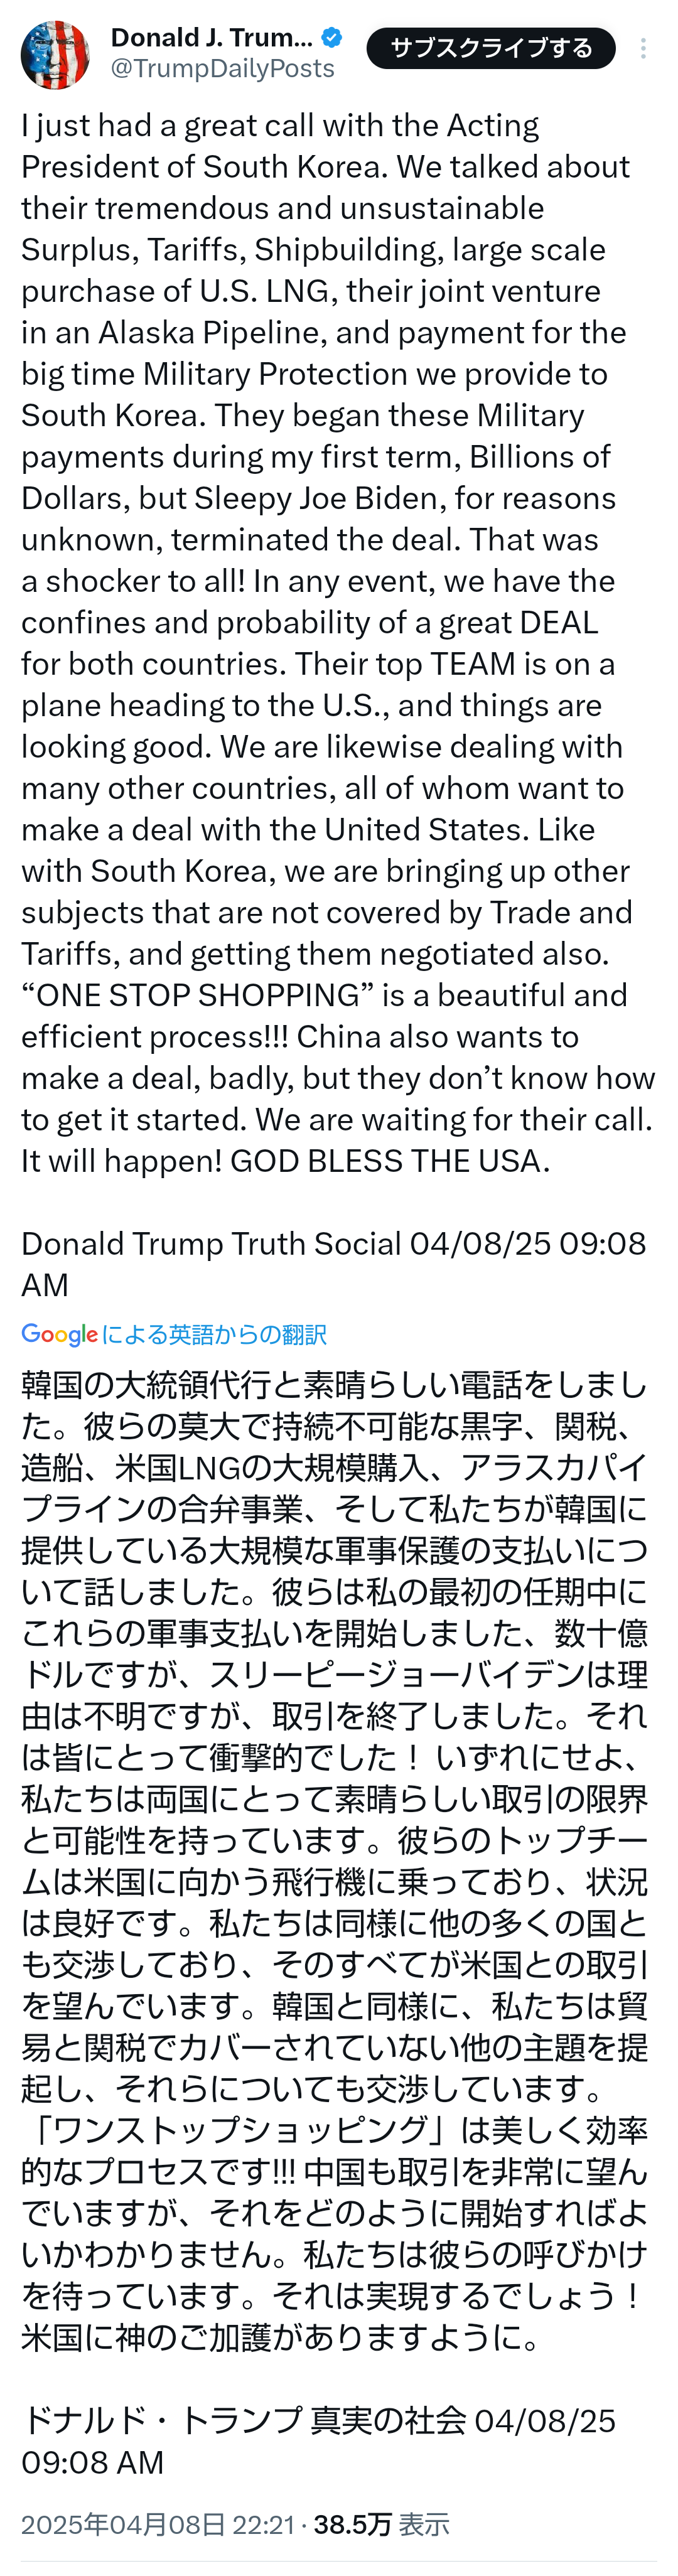Click the "ONE STOP SHOPPING" phrase
678x2576 pixels.
(197, 995)
